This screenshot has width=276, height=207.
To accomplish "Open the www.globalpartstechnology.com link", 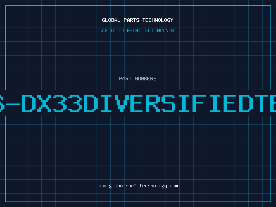I will [x=138, y=186].
